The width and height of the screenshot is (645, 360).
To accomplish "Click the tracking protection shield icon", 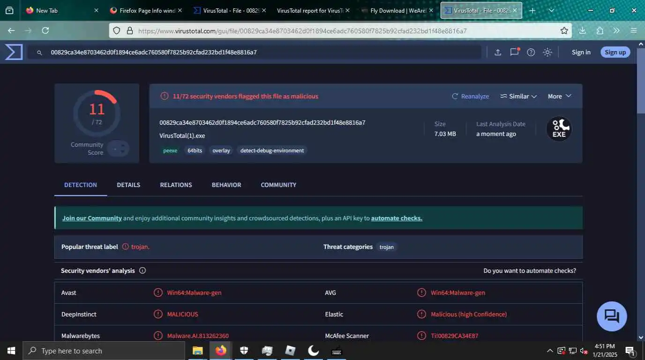I will click(x=117, y=31).
